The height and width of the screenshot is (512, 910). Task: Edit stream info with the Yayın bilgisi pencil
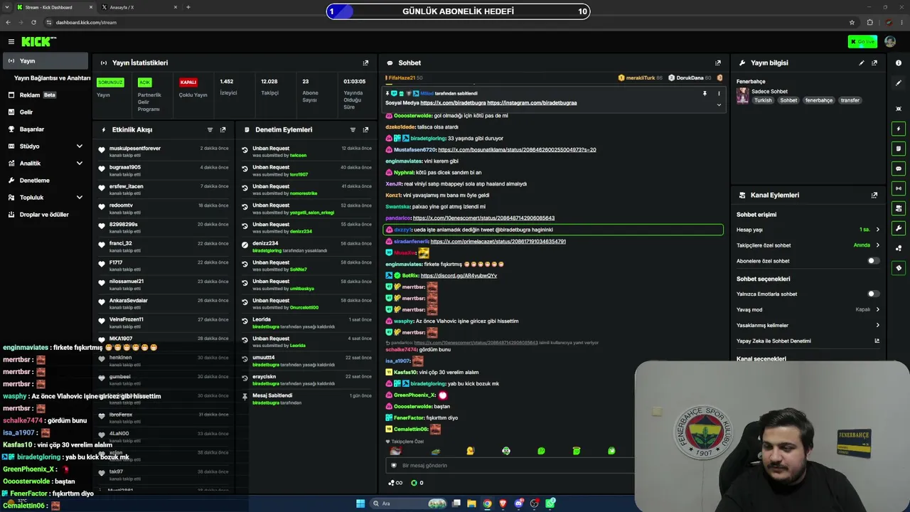(862, 63)
